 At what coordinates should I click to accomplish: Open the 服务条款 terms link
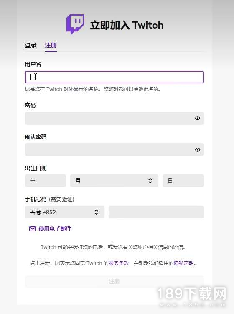point(119,263)
